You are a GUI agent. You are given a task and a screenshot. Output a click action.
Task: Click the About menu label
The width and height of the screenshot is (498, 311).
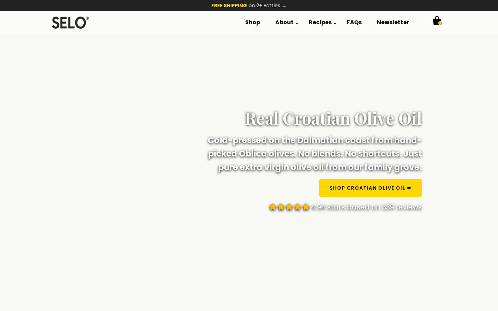point(284,22)
